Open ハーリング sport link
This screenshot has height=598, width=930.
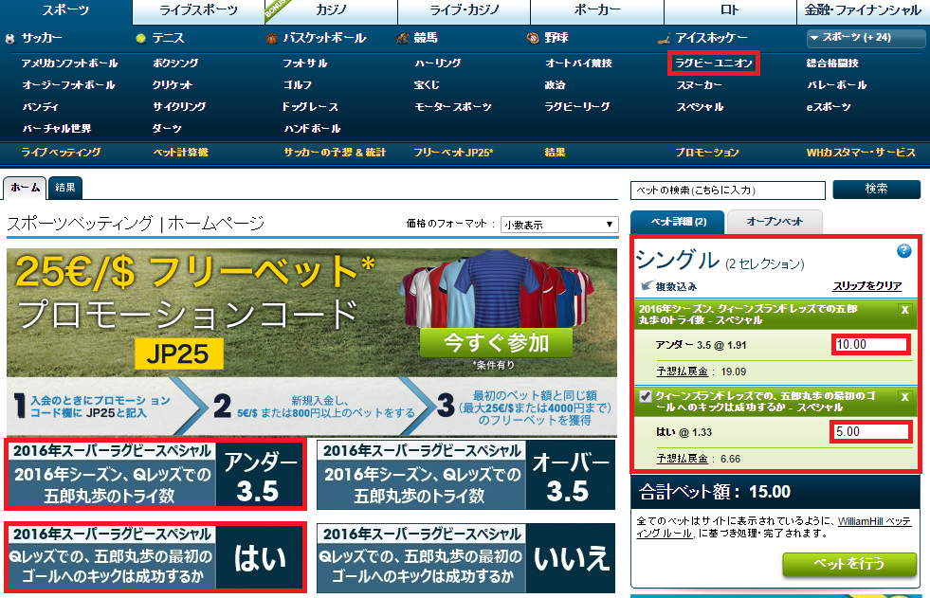pyautogui.click(x=438, y=63)
